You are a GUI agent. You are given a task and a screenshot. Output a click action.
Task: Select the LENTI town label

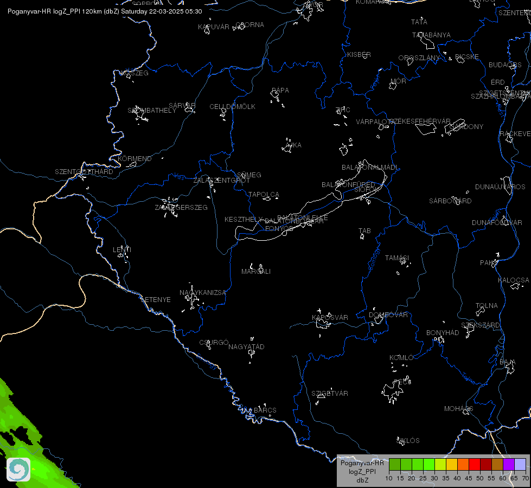[122, 250]
